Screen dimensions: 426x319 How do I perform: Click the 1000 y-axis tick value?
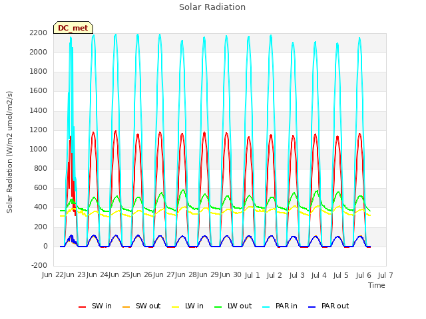[39, 149]
